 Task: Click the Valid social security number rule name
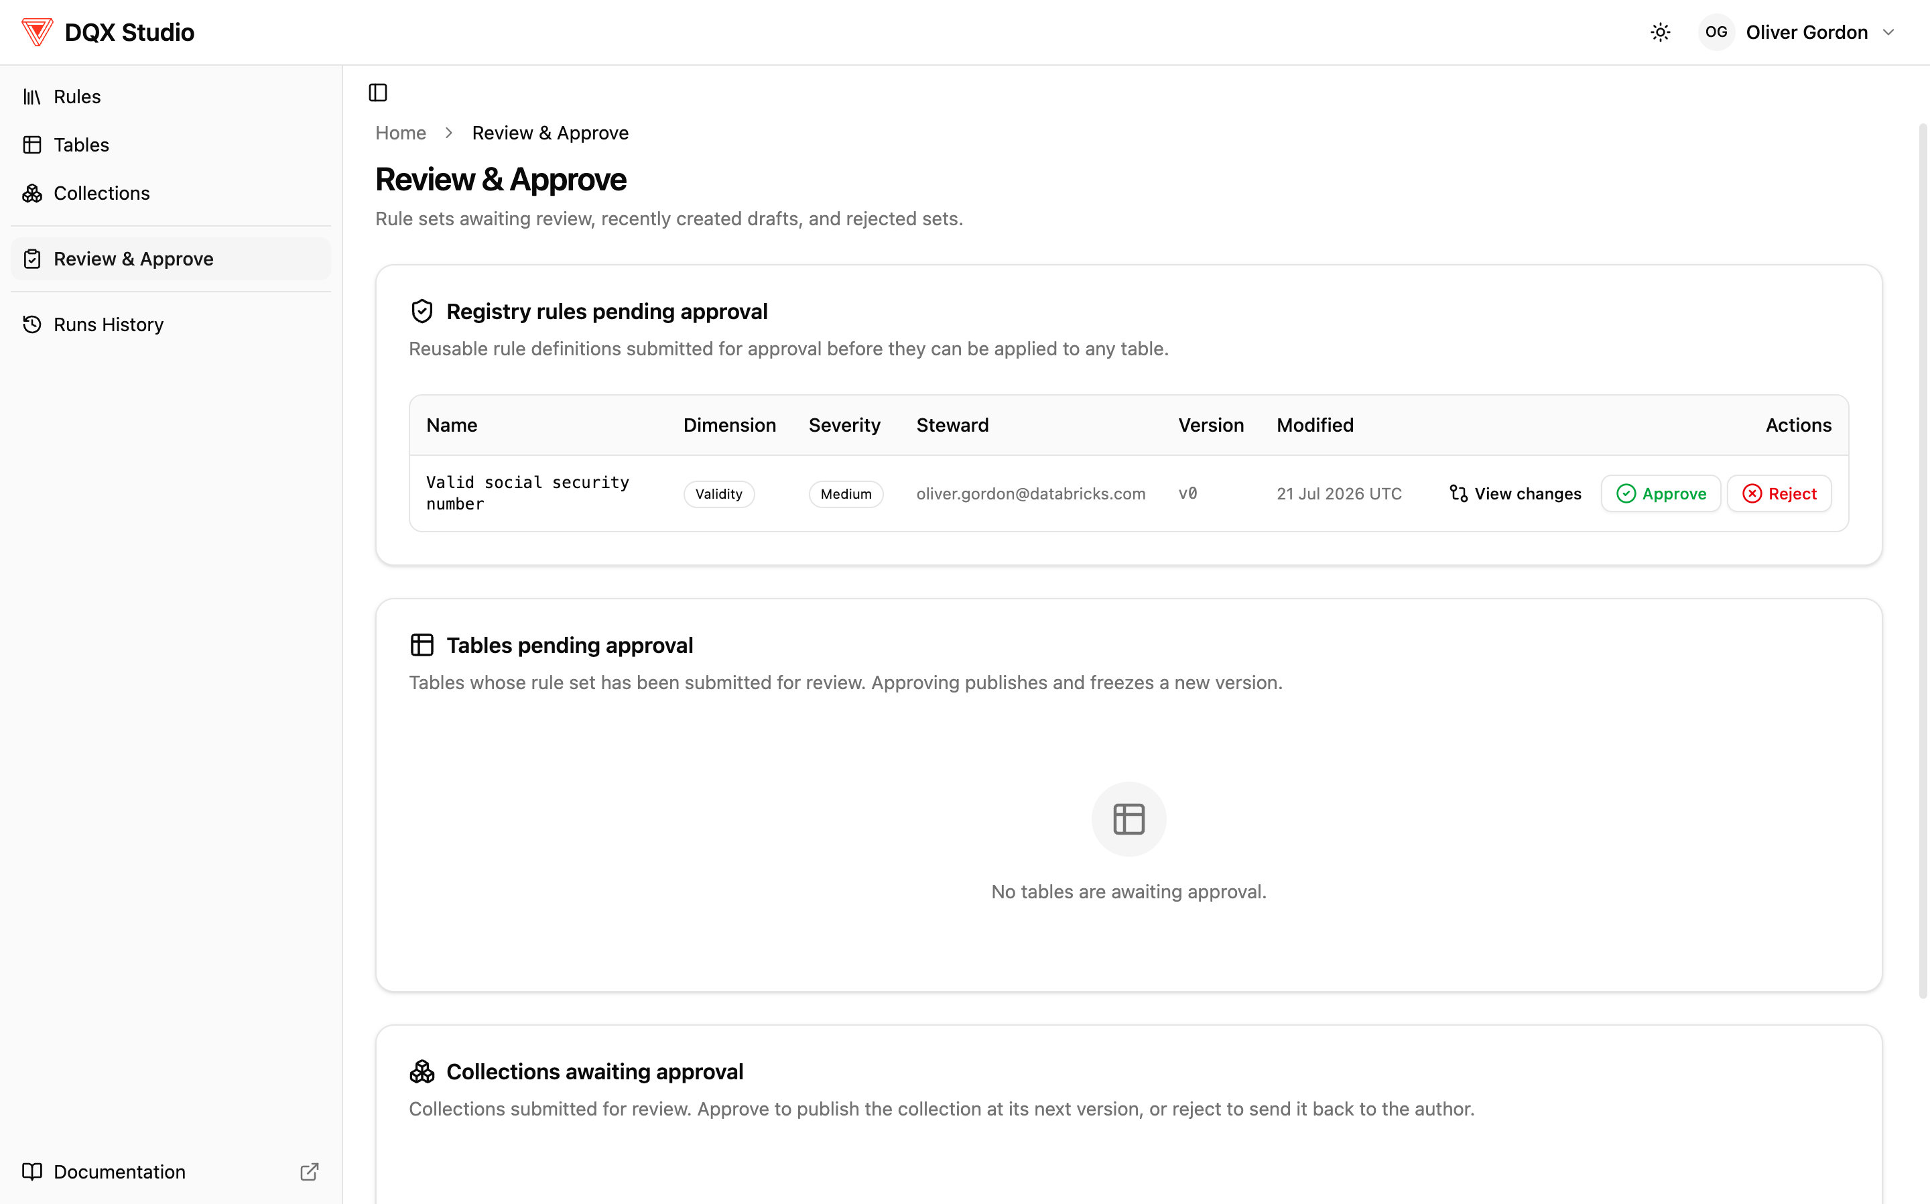(527, 493)
